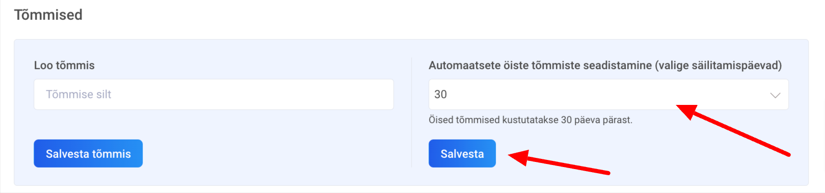
Task: Click the blue Salvesta button right of divider
Action: coord(462,154)
